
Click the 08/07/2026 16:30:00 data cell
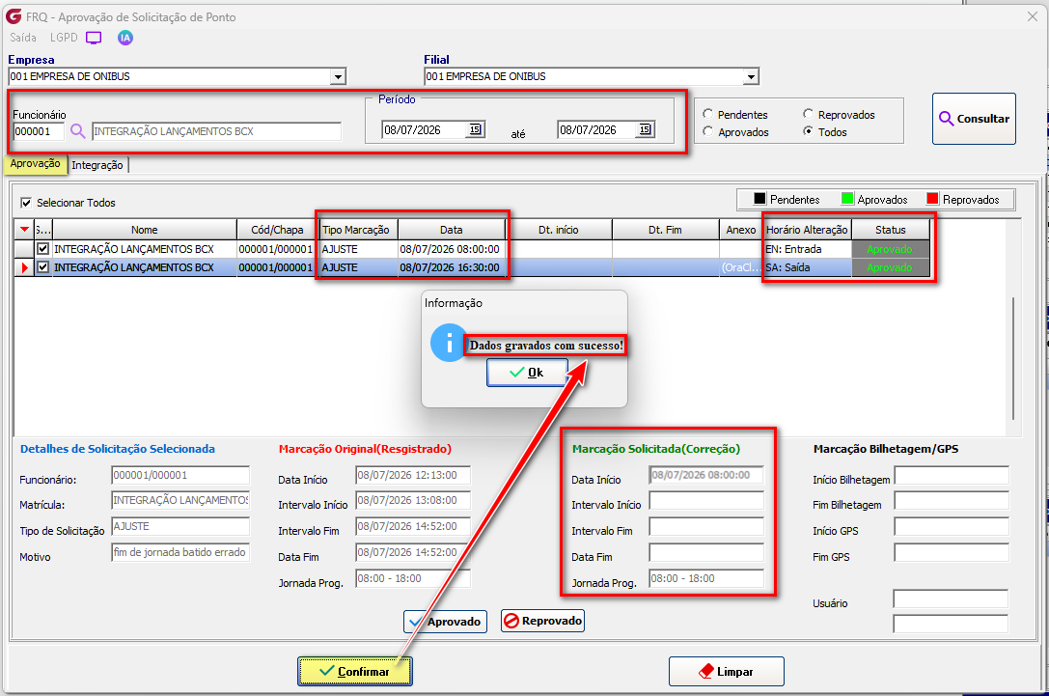(x=452, y=267)
